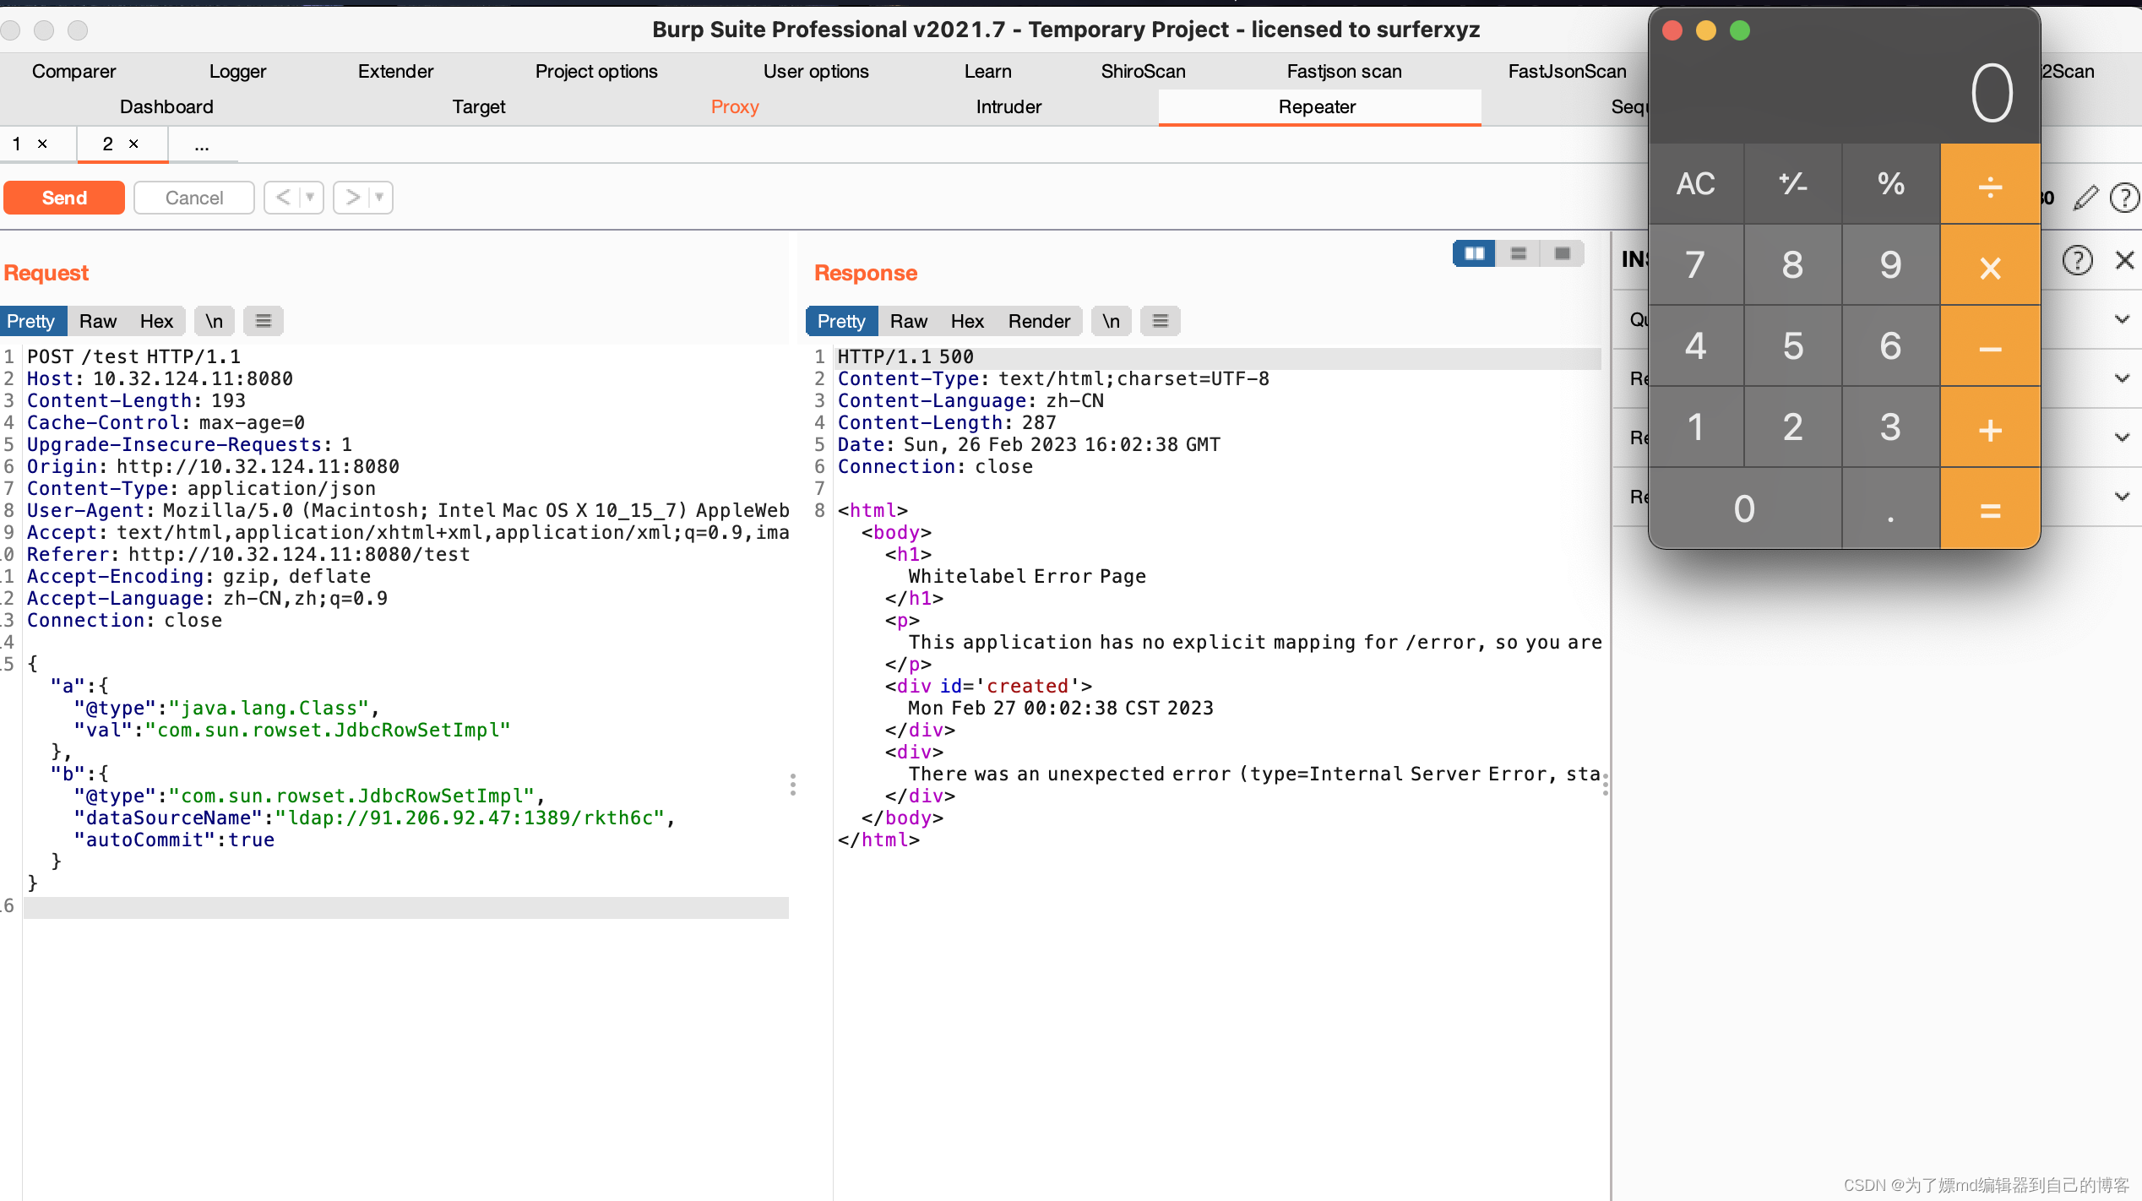The width and height of the screenshot is (2142, 1201).
Task: Expand fourth Inspector section chevron
Action: coord(2122,497)
